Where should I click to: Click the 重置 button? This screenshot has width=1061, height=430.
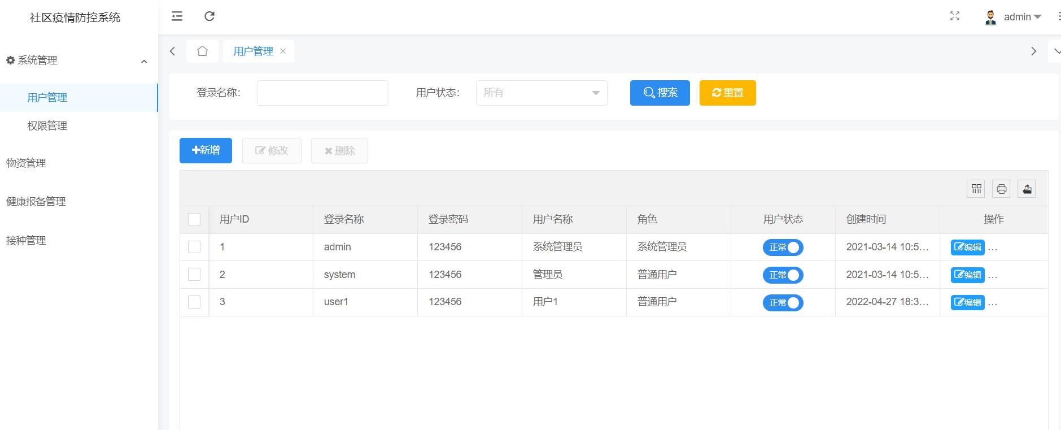(x=728, y=93)
